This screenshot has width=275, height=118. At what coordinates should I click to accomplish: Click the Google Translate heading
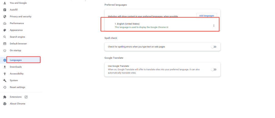114,58
